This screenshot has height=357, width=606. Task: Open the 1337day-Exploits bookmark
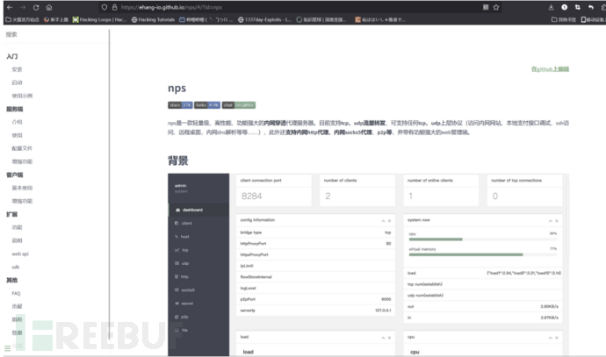pos(264,19)
